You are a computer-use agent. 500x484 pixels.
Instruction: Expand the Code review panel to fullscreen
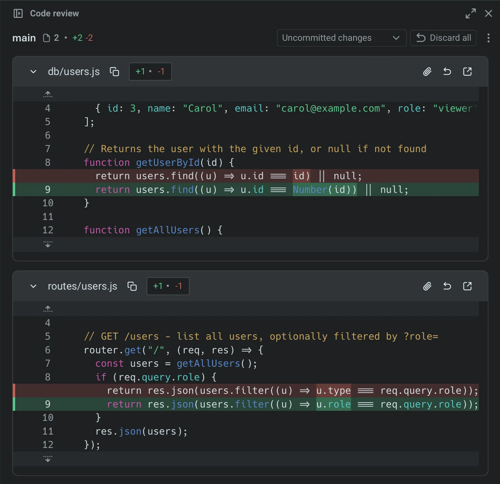[471, 13]
